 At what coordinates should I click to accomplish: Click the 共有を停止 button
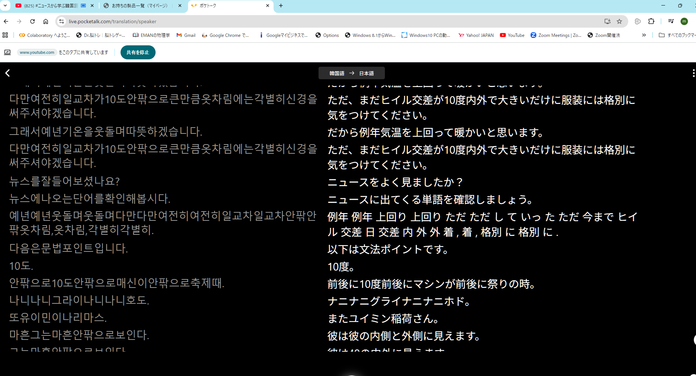point(138,52)
